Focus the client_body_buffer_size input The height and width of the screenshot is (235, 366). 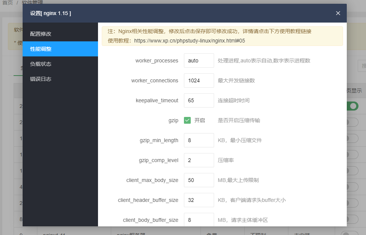(x=199, y=220)
